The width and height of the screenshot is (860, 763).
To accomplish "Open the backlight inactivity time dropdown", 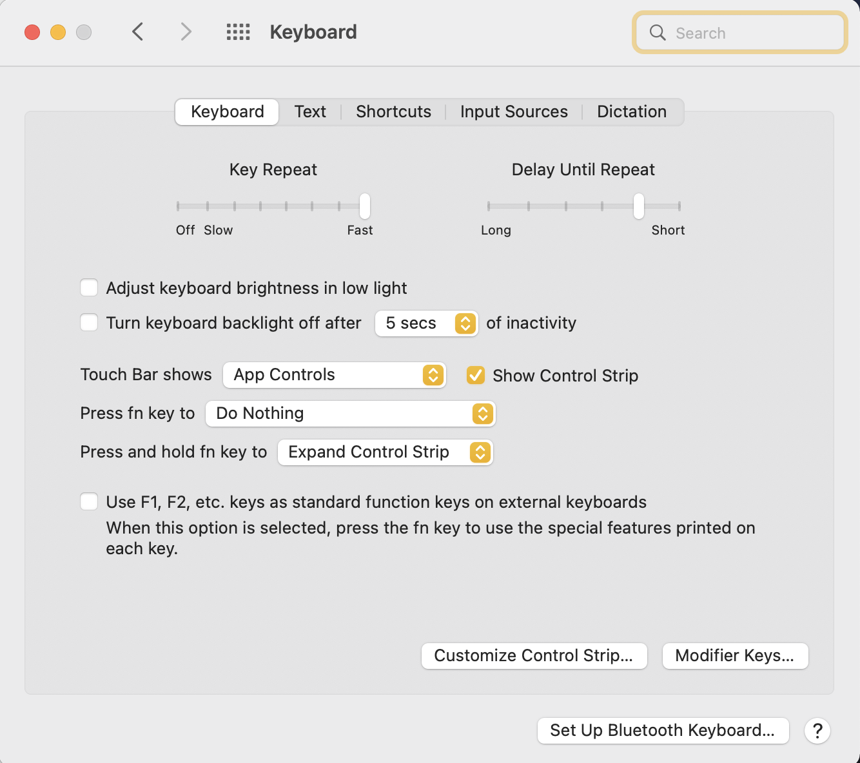I will pos(426,323).
